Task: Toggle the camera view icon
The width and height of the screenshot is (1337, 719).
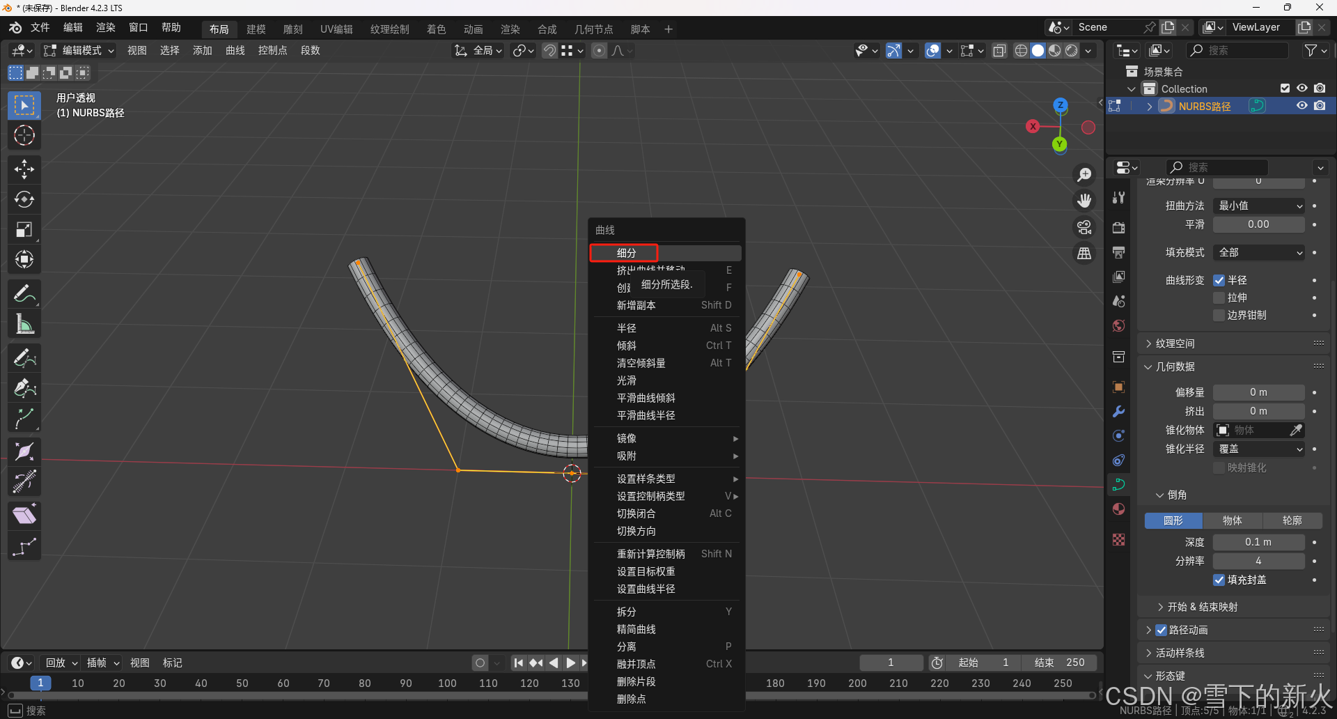Action: [1084, 227]
